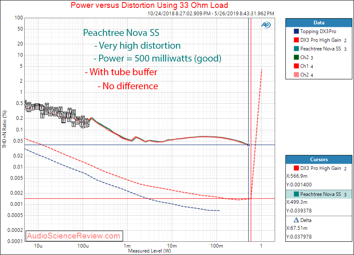Select Ch2 3 legend entry text
The image size is (354, 255).
point(306,57)
